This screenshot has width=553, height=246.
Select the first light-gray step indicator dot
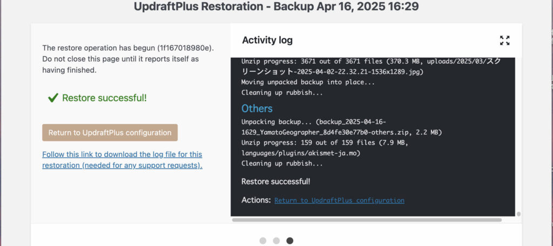tap(263, 241)
